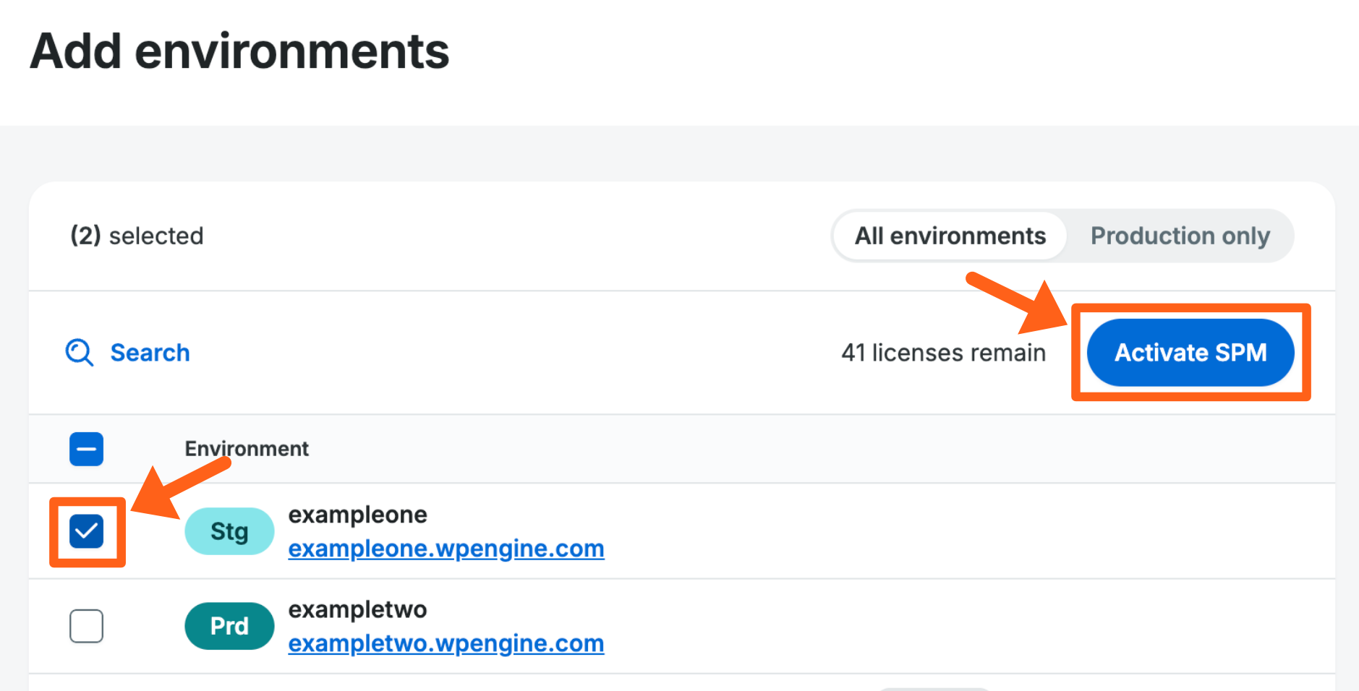Click the Add environments page heading
The height and width of the screenshot is (691, 1359).
point(239,51)
